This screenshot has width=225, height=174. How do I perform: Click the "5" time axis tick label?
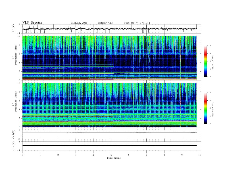111,155
